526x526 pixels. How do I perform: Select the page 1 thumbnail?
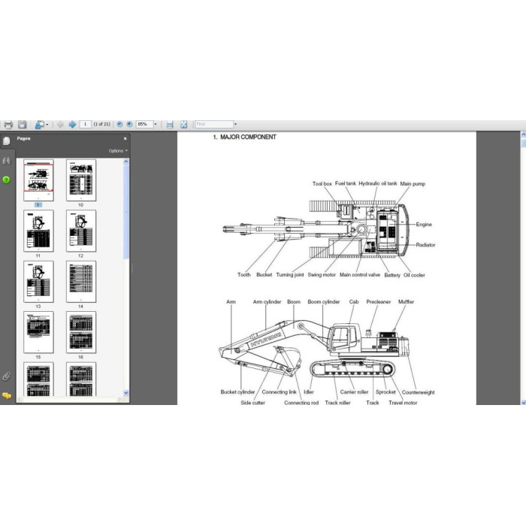click(x=38, y=180)
